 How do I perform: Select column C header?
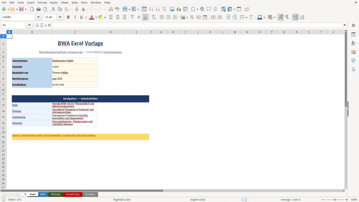point(75,32)
